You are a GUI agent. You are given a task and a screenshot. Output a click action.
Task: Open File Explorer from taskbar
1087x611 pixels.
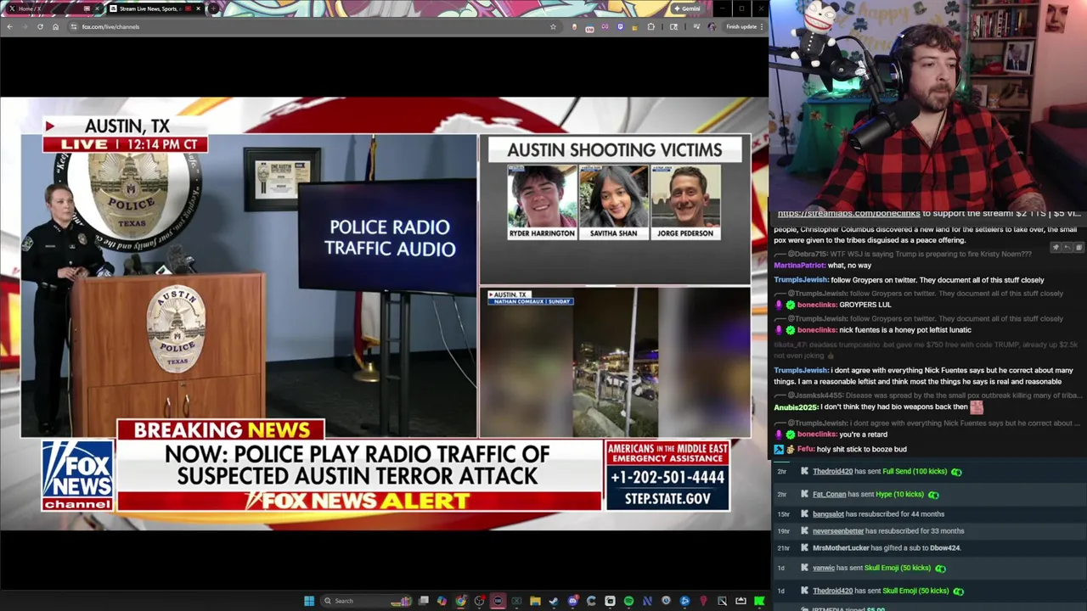[x=535, y=601]
